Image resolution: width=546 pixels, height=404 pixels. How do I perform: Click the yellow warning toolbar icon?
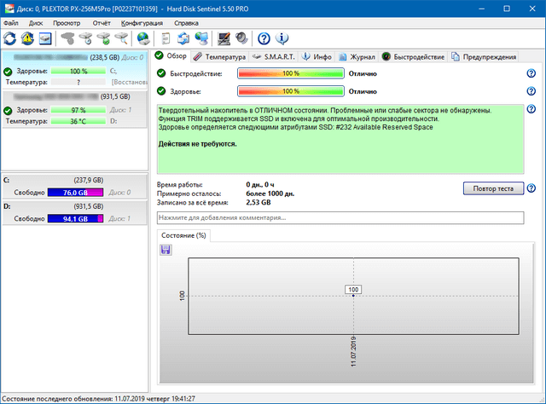(x=27, y=38)
